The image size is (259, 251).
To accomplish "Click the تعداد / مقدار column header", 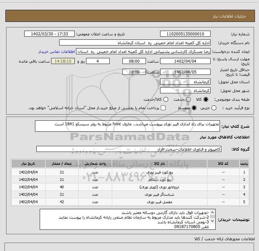I will click(62, 164).
